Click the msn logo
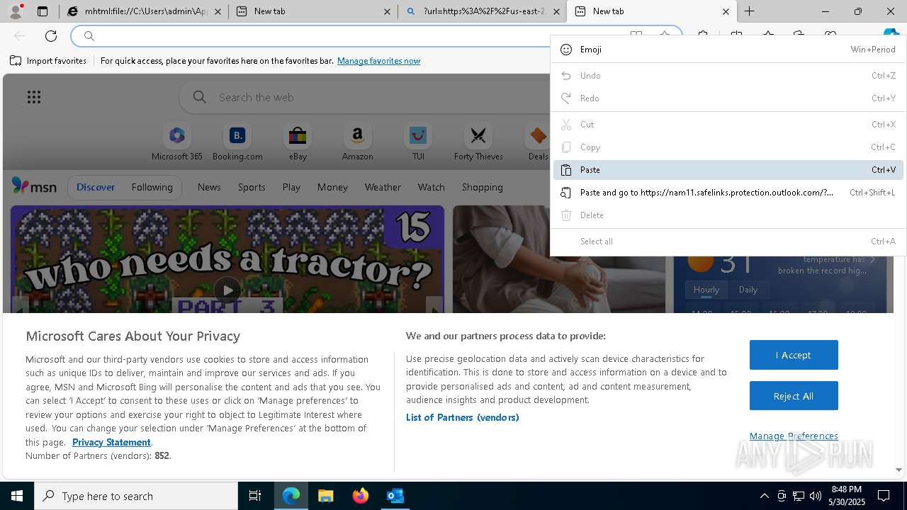 34,186
